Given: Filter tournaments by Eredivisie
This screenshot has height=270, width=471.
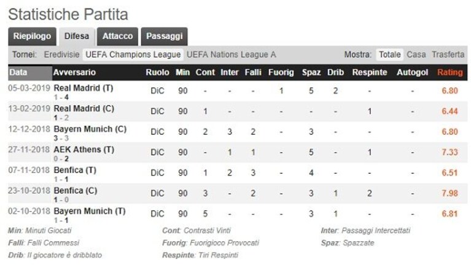Looking at the screenshot, I should point(61,54).
